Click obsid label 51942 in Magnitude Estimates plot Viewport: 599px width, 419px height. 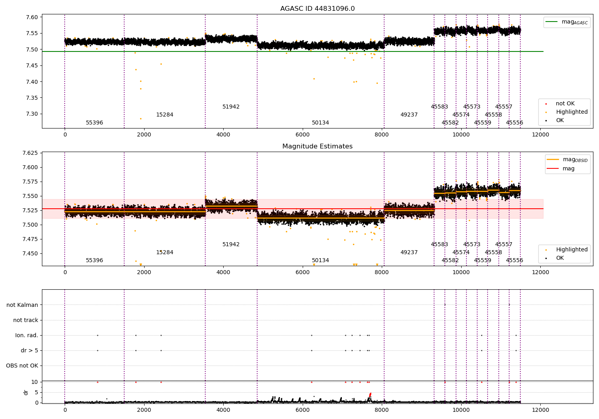tap(231, 245)
